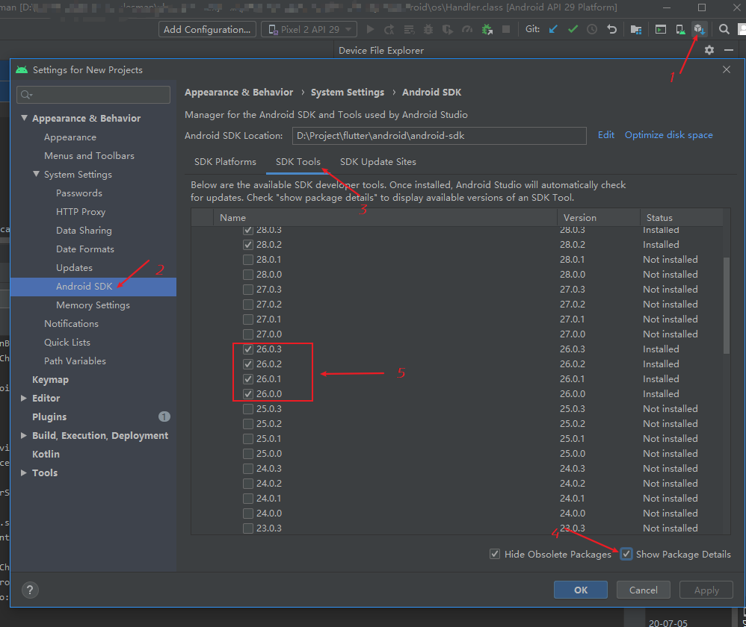Open the Pixel 2 API 29 device dropdown

(x=309, y=29)
